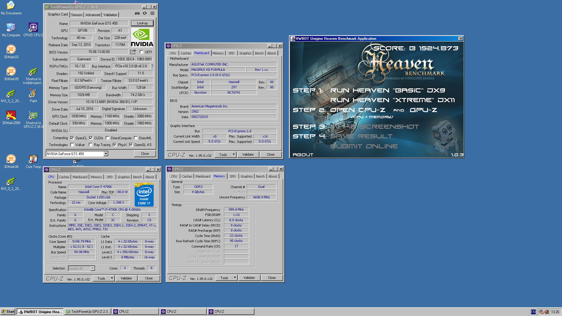
Task: Toggle the PhysX checkbox
Action: pyautogui.click(x=114, y=145)
